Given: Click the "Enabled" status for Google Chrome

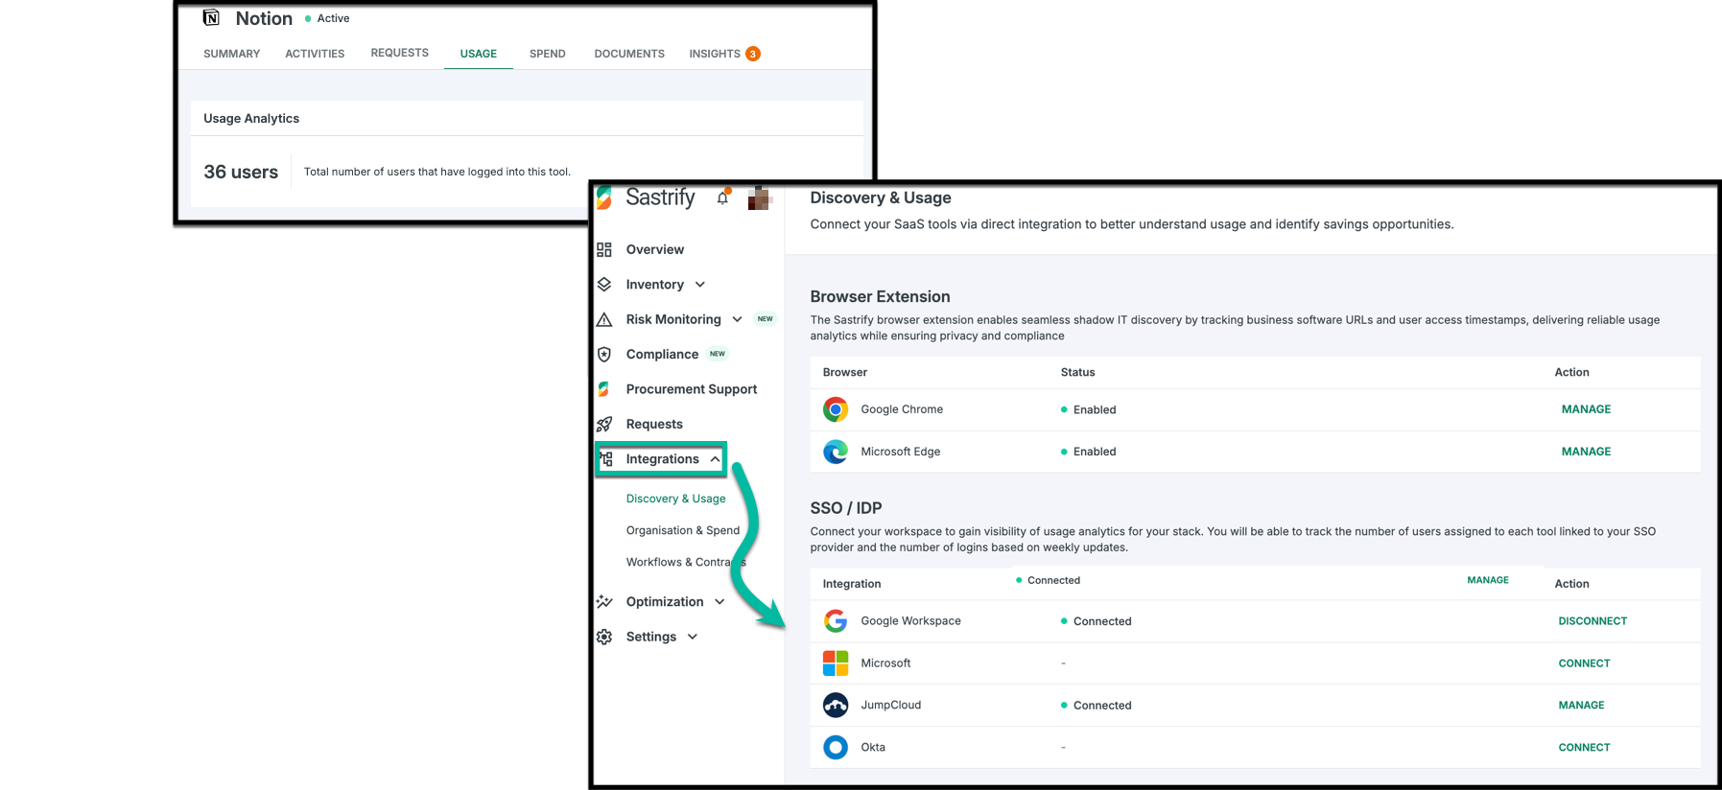Looking at the screenshot, I should pos(1095,409).
